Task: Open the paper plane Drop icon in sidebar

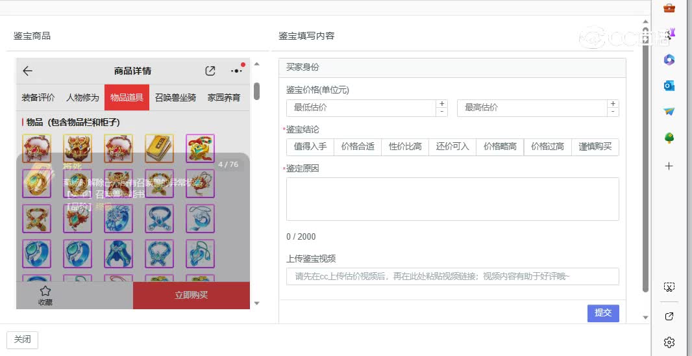Action: pyautogui.click(x=669, y=112)
